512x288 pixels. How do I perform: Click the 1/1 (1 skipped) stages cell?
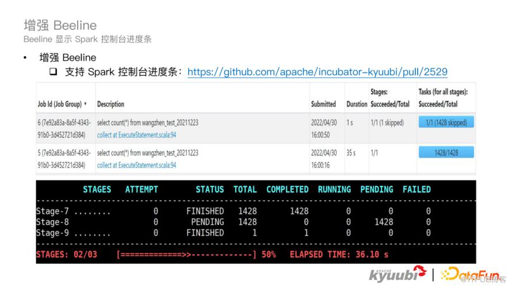point(387,122)
